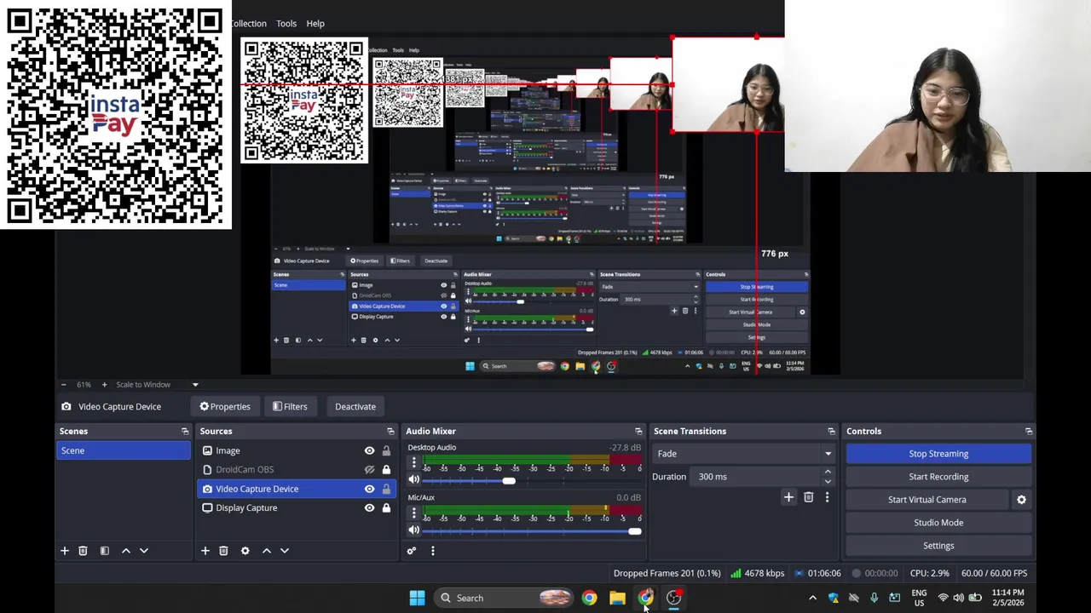Viewport: 1091px width, 613px height.
Task: Open source Properties button
Action: tap(225, 406)
